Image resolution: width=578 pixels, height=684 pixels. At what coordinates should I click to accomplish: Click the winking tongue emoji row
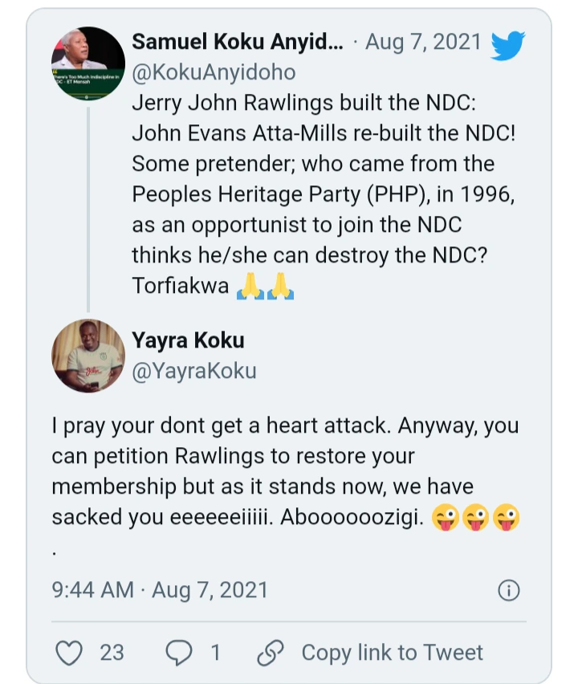[475, 517]
